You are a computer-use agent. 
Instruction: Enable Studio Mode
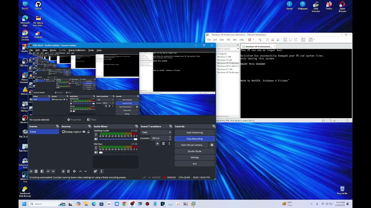click(x=194, y=151)
